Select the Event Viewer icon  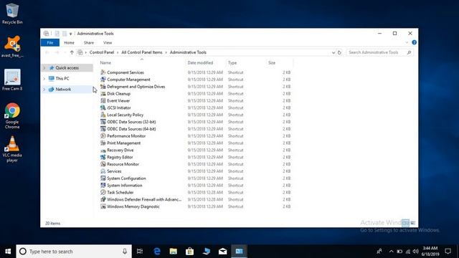tap(103, 100)
